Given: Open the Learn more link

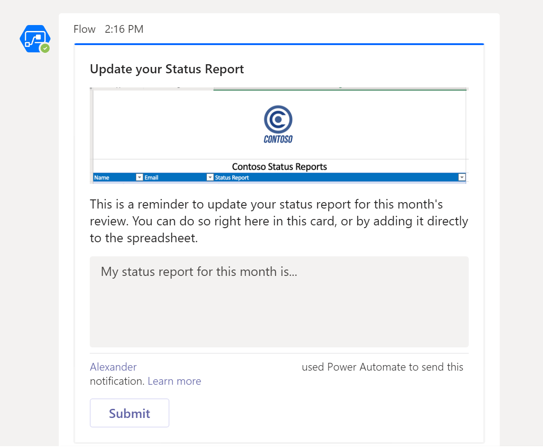Looking at the screenshot, I should pyautogui.click(x=174, y=381).
